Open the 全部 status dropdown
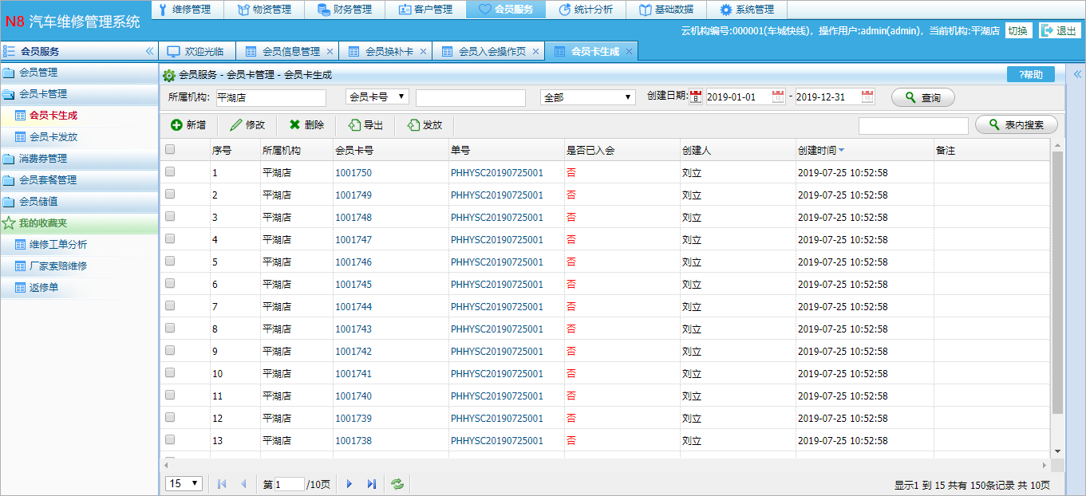The image size is (1086, 496). click(x=588, y=97)
